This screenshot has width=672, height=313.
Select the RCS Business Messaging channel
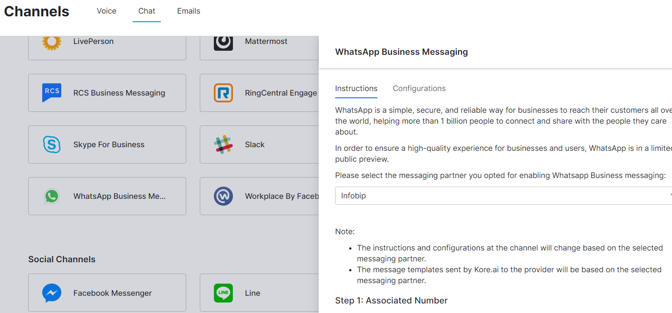tap(107, 93)
